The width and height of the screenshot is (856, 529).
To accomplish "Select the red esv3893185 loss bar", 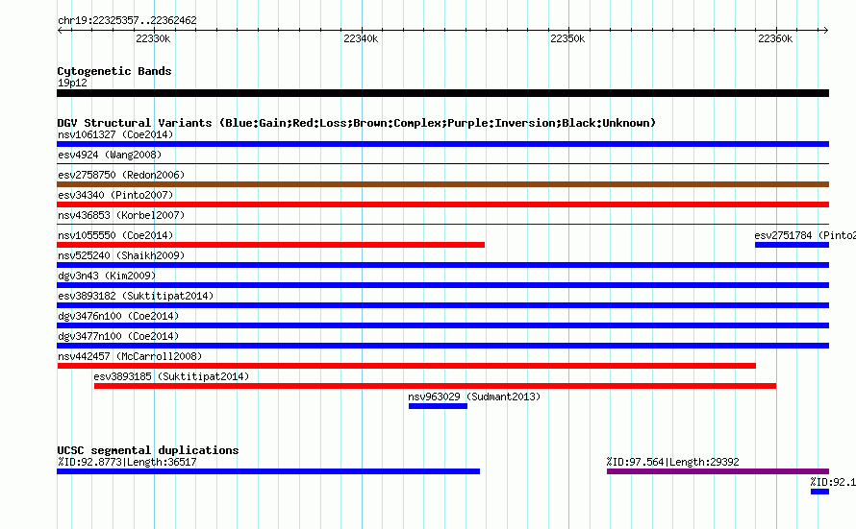I will 435,386.
